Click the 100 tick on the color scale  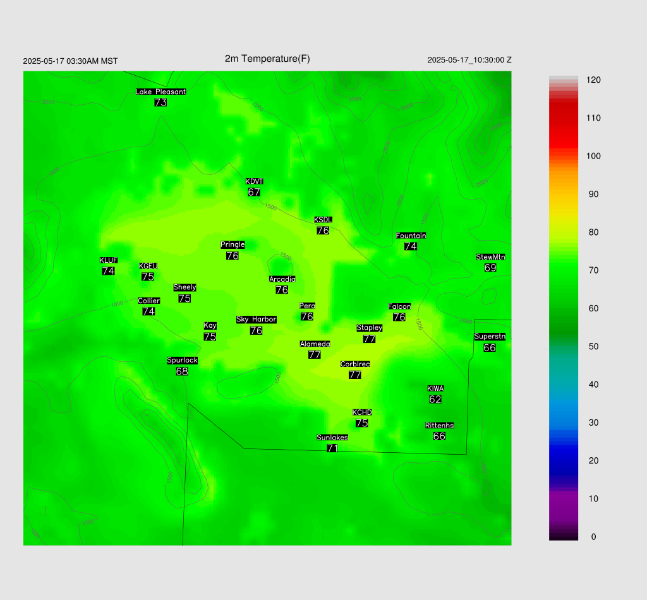(x=593, y=156)
